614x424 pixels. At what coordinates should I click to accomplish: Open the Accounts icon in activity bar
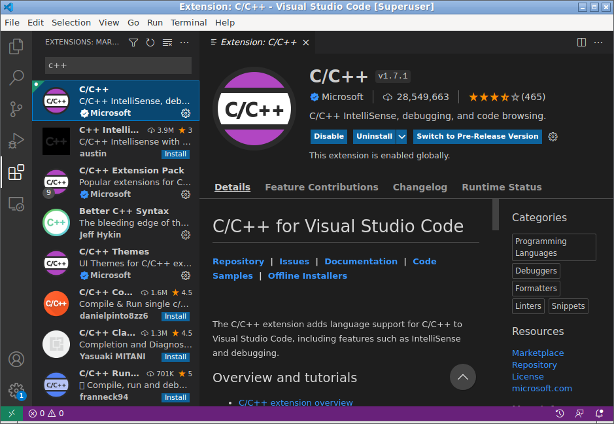pyautogui.click(x=16, y=359)
